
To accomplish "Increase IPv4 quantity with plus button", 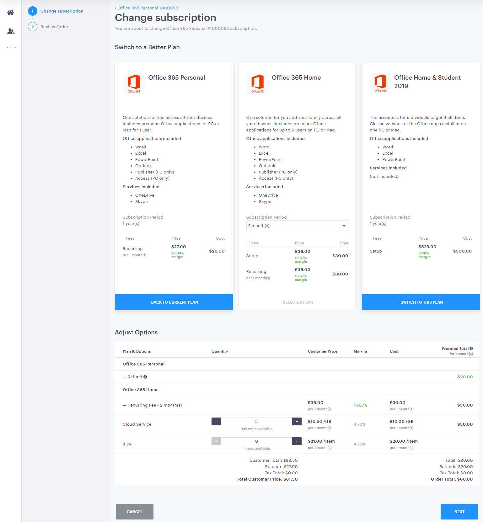I will pos(297,441).
